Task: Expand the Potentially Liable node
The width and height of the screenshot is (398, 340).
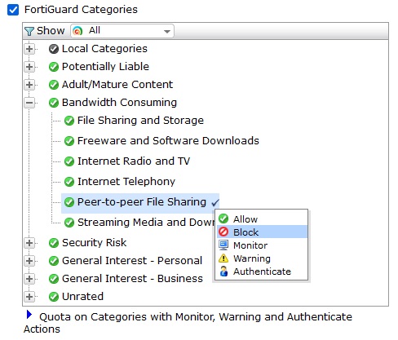Action: [x=29, y=67]
